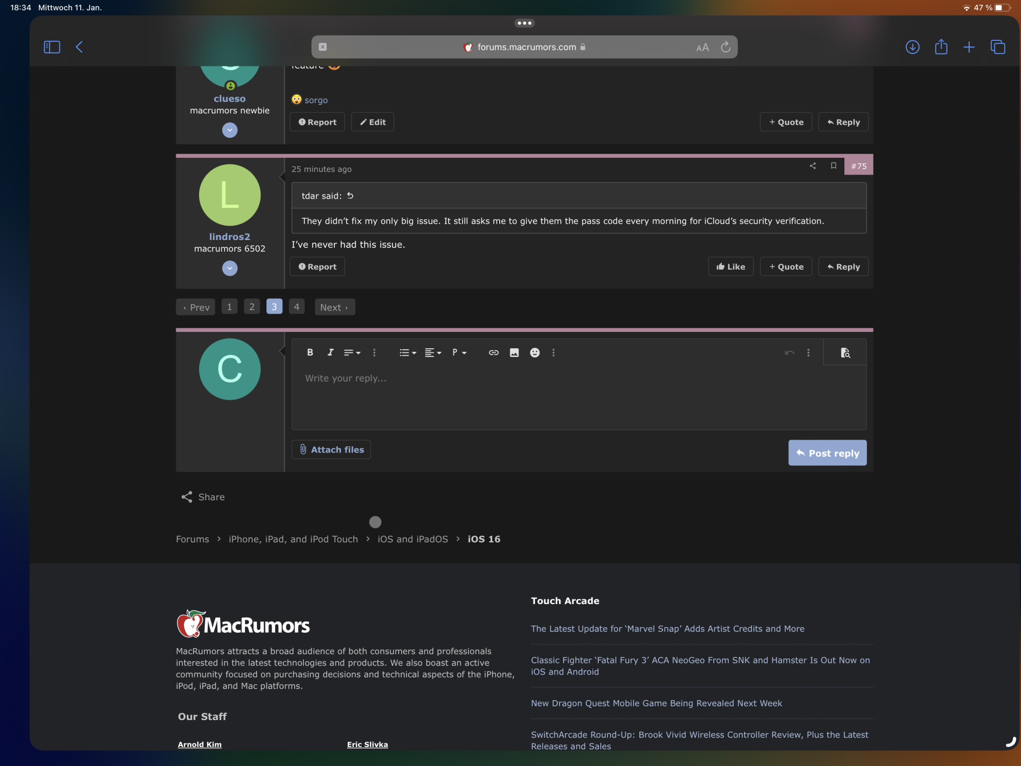The width and height of the screenshot is (1021, 766).
Task: Preview the reply with the preview icon
Action: point(845,352)
